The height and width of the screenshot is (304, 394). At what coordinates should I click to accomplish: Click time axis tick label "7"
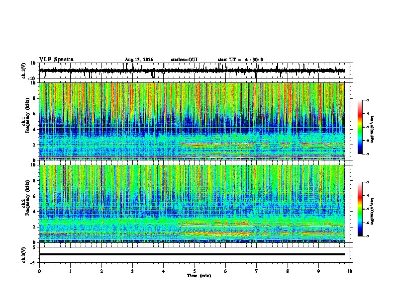[x=257, y=271]
